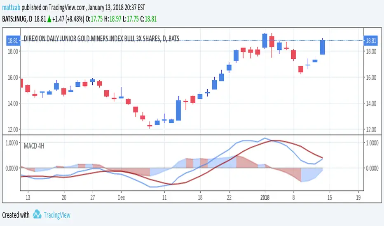The height and width of the screenshot is (226, 384).
Task: Click the Created with text
Action: 16,215
